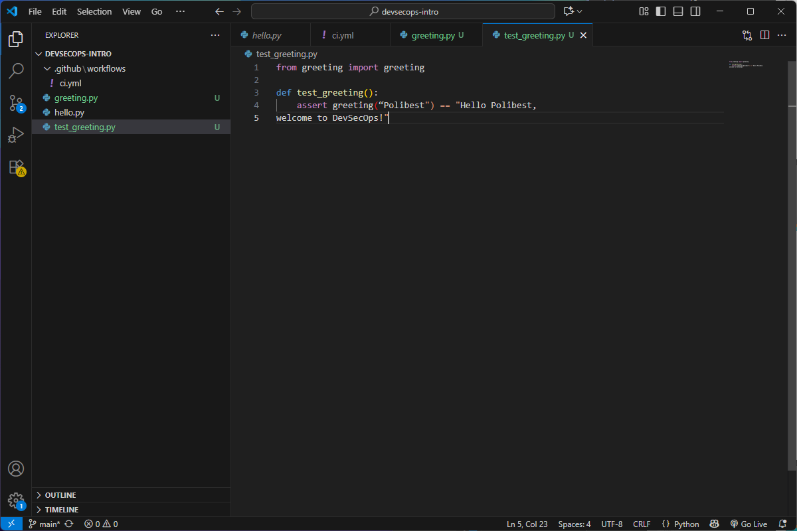The width and height of the screenshot is (797, 531).
Task: Expand the OUTLINE section
Action: (60, 495)
